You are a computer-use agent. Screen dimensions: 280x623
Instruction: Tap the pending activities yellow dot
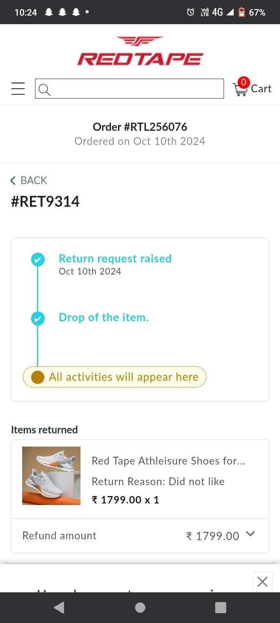coord(38,377)
